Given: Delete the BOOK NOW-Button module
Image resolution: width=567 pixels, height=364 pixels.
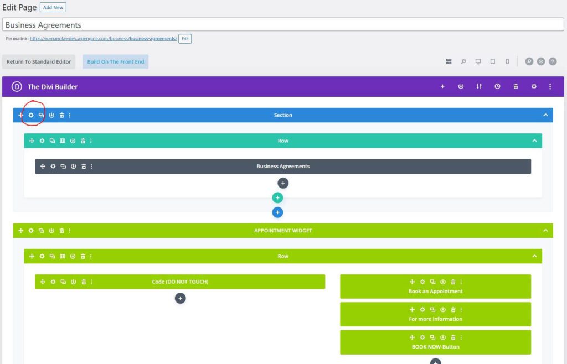Looking at the screenshot, I should click(x=453, y=337).
